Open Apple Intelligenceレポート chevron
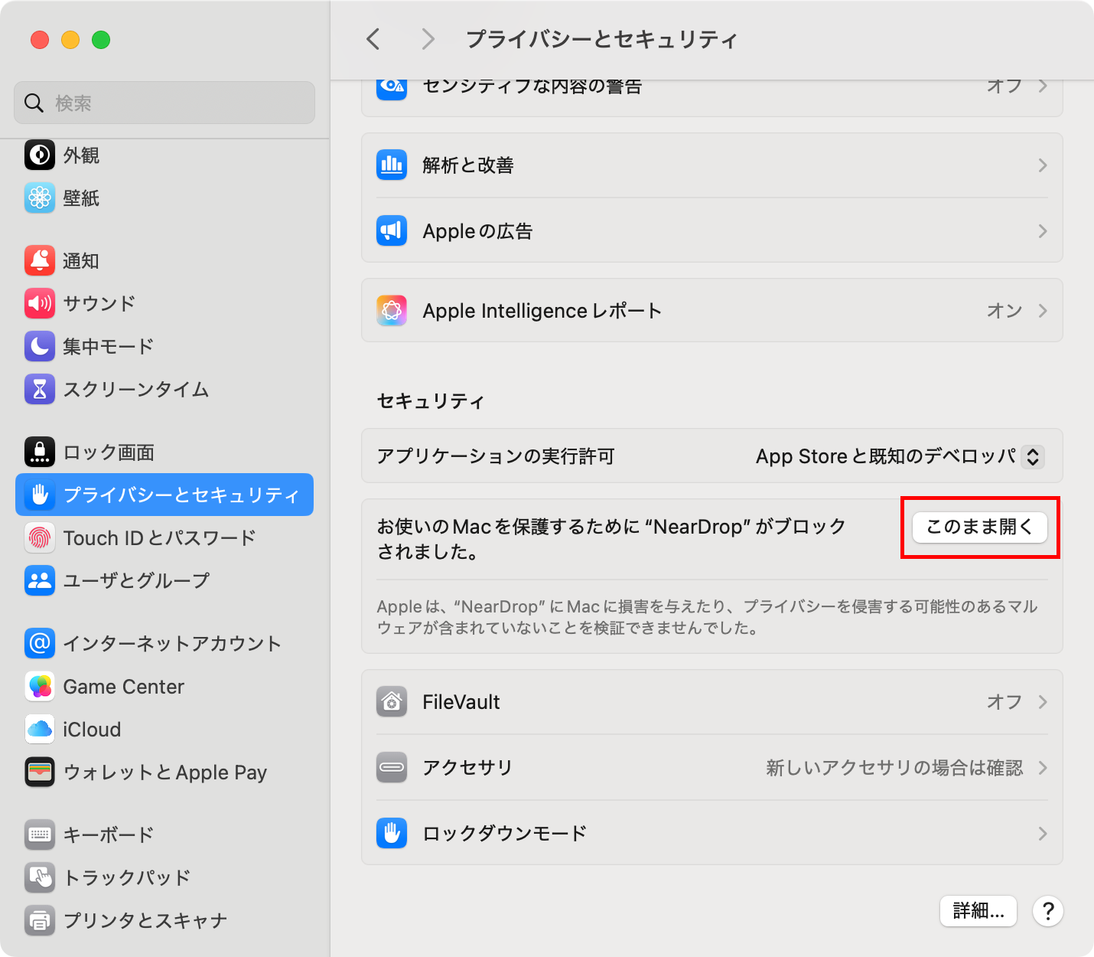The width and height of the screenshot is (1094, 957). point(1042,311)
